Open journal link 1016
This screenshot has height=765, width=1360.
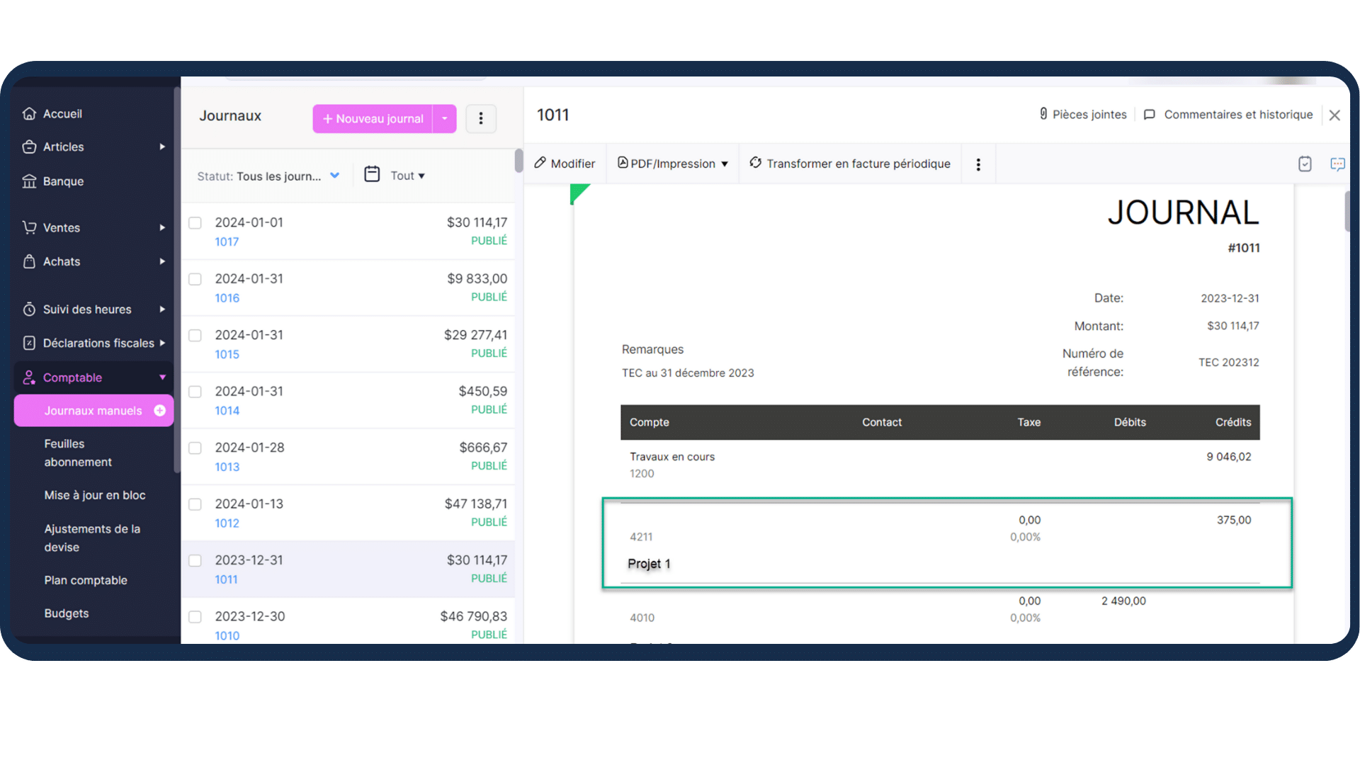(227, 298)
